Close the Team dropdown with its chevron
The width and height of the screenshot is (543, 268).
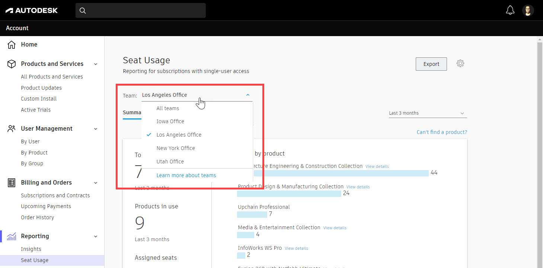pos(247,95)
